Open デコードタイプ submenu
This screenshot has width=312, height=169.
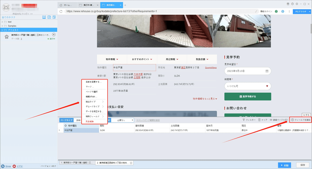click(94, 107)
